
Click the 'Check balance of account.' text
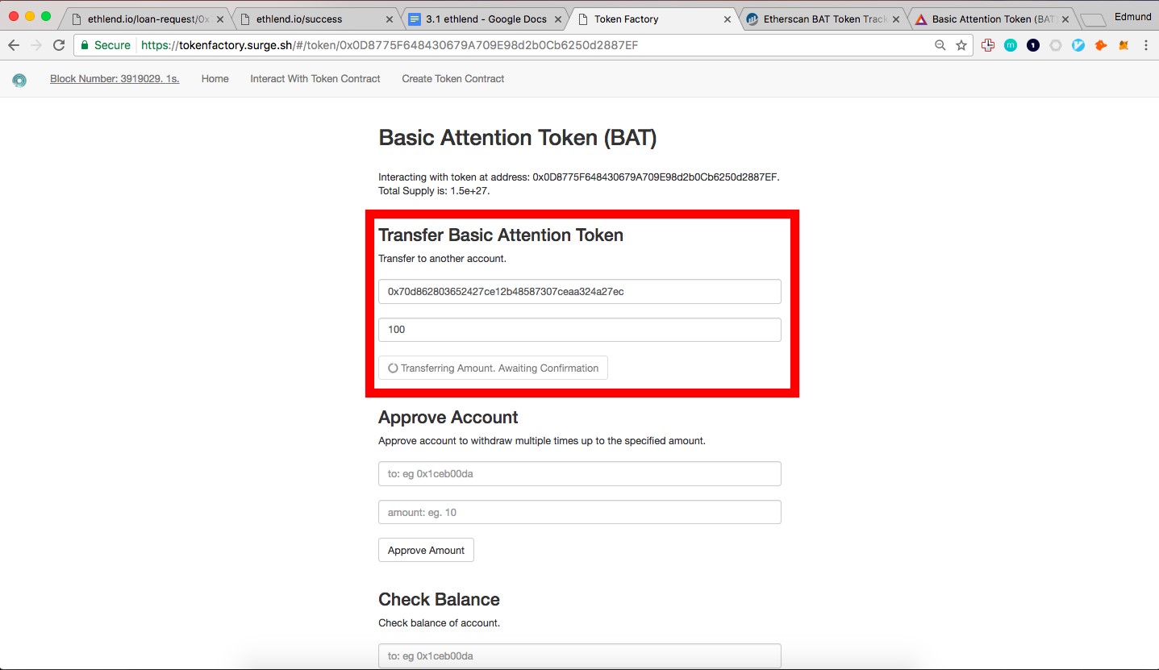coord(439,623)
